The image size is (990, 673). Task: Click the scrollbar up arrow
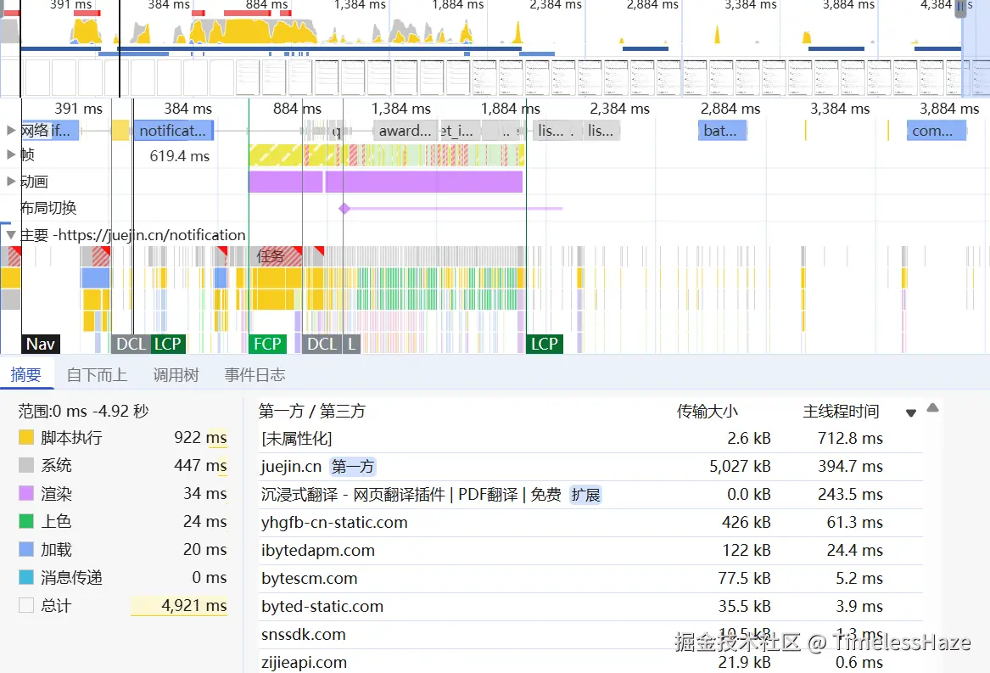point(932,408)
